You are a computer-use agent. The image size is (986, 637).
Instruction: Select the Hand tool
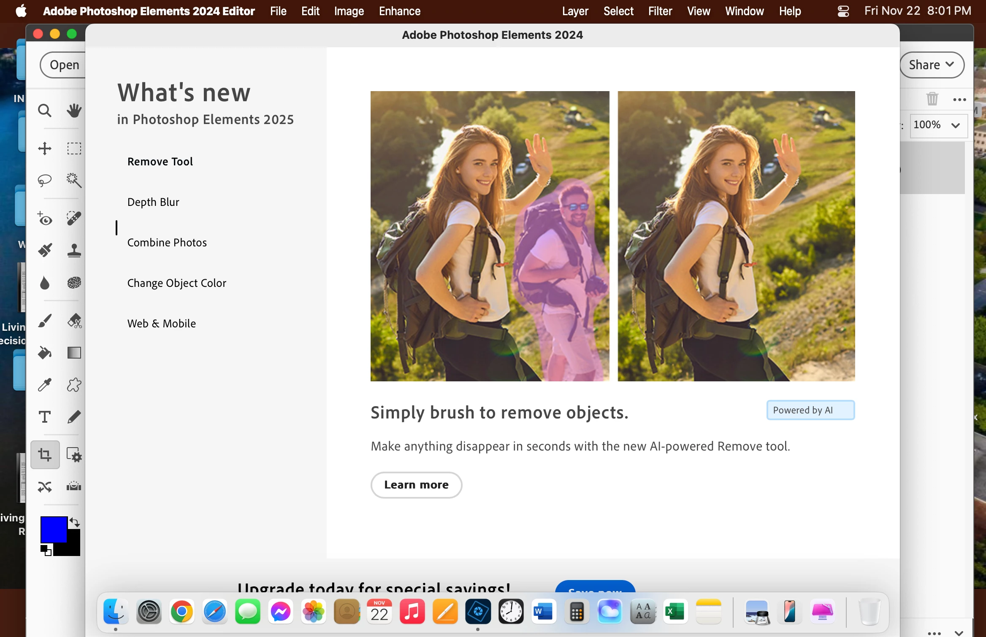(74, 111)
